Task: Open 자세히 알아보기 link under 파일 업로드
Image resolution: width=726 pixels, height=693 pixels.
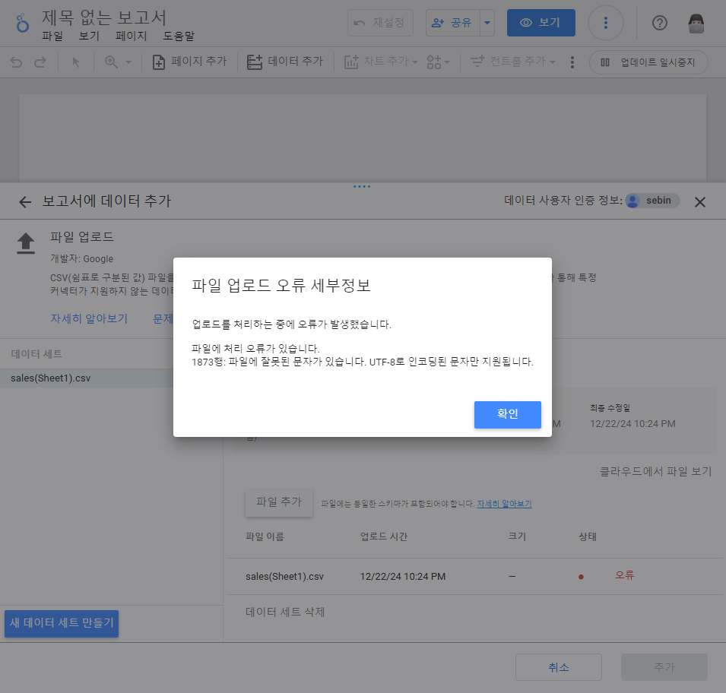Action: (89, 318)
